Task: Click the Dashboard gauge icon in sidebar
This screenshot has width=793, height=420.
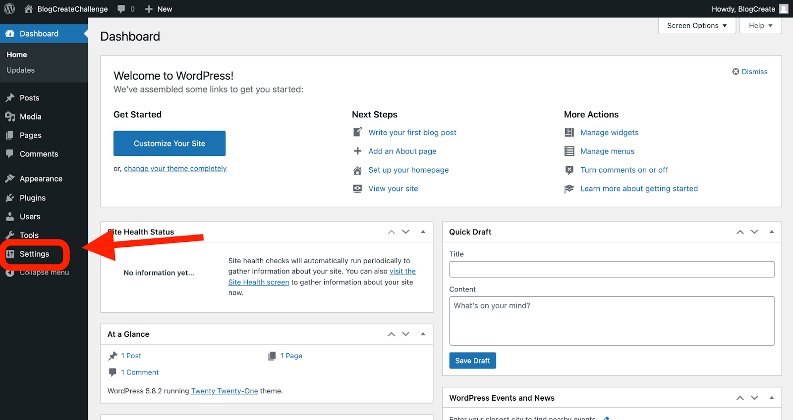Action: point(10,34)
